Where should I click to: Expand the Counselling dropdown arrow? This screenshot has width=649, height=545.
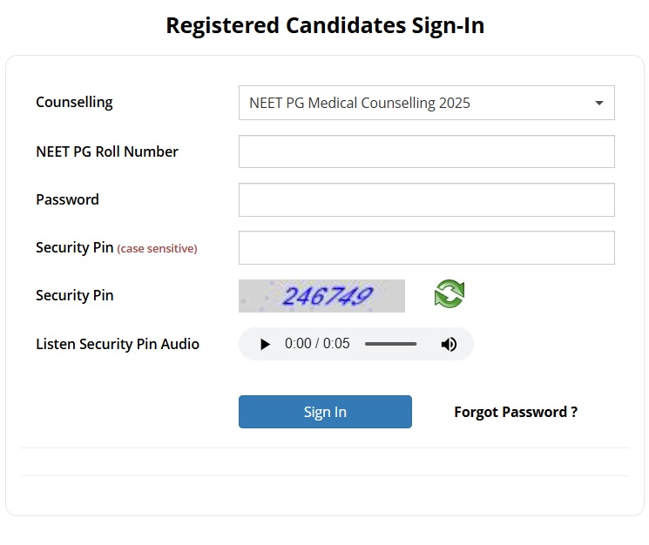click(599, 103)
